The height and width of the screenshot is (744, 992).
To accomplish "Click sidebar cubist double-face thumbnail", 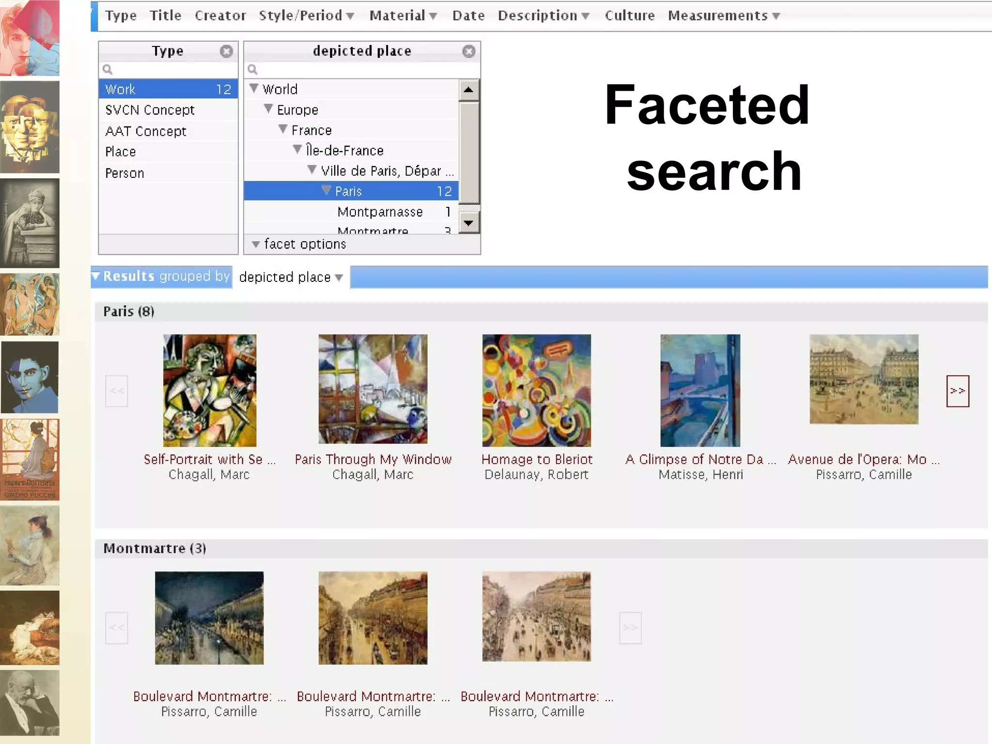I will click(30, 127).
